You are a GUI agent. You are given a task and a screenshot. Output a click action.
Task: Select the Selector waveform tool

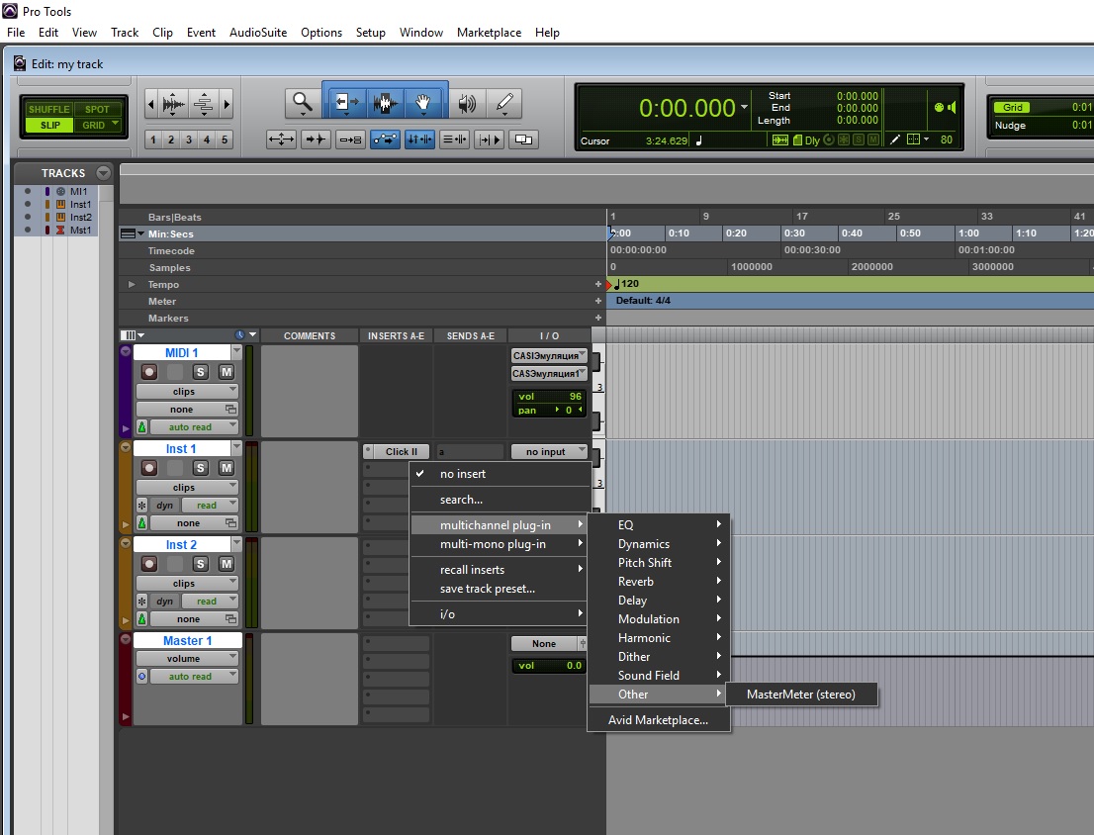pos(385,103)
